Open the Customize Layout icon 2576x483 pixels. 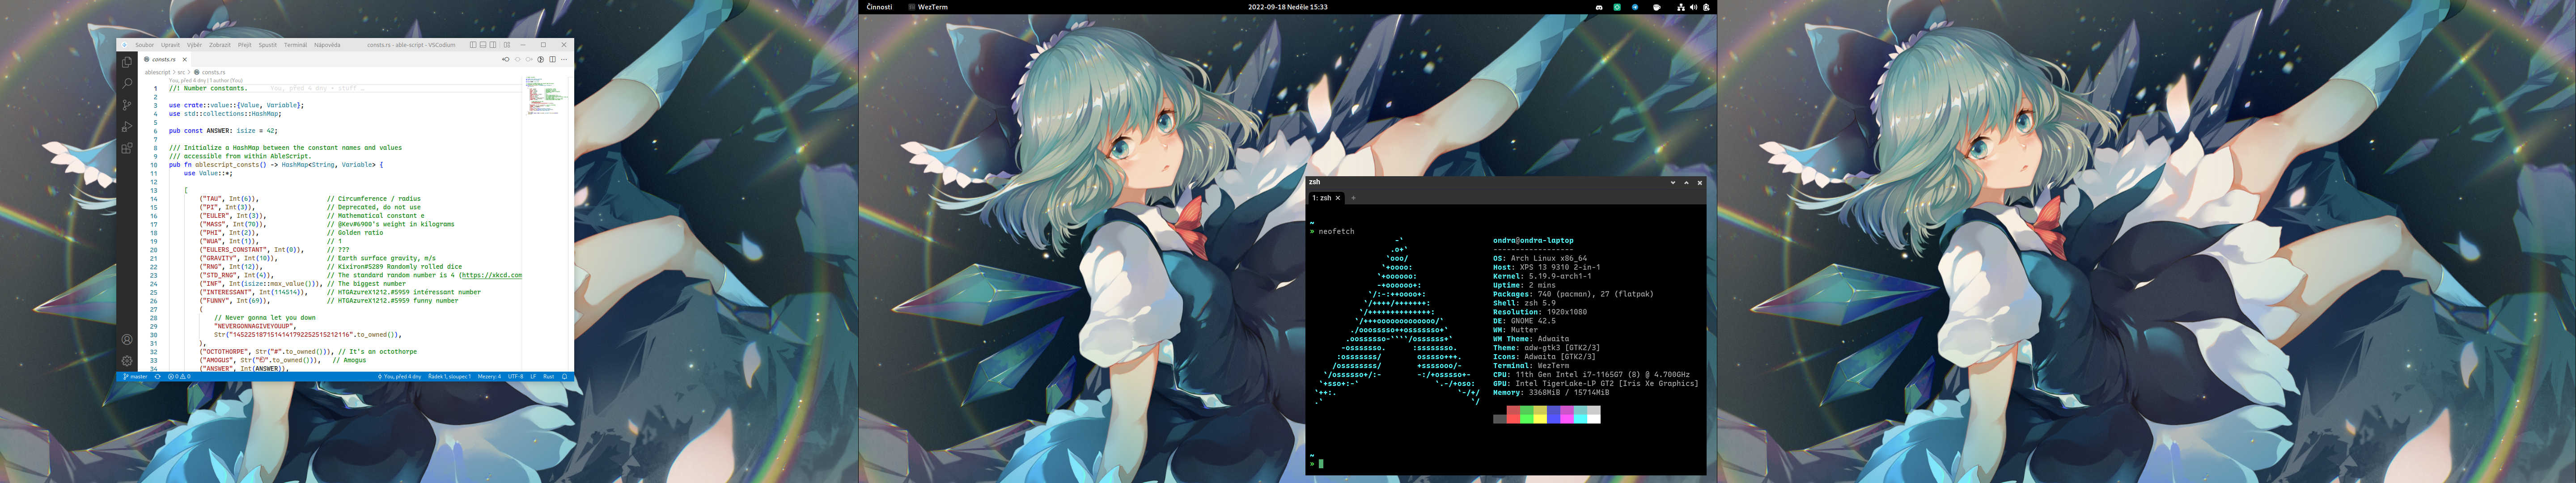coord(507,45)
